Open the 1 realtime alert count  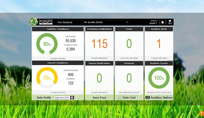tap(159, 44)
